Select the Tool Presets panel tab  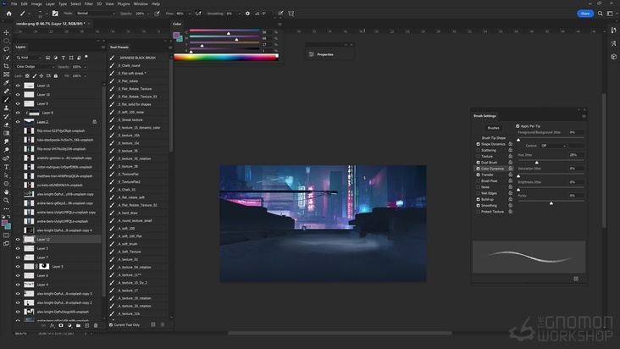coord(119,47)
